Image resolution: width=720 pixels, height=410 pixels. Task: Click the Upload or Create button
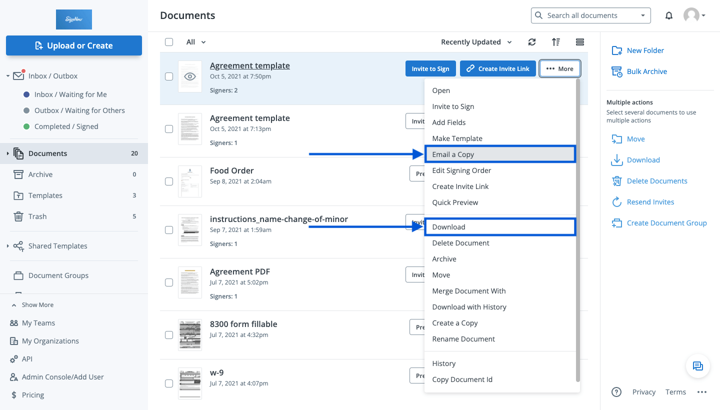point(73,45)
